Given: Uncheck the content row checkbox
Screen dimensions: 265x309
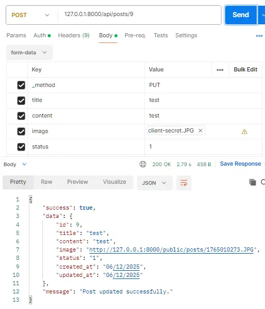Looking at the screenshot, I should pos(21,116).
